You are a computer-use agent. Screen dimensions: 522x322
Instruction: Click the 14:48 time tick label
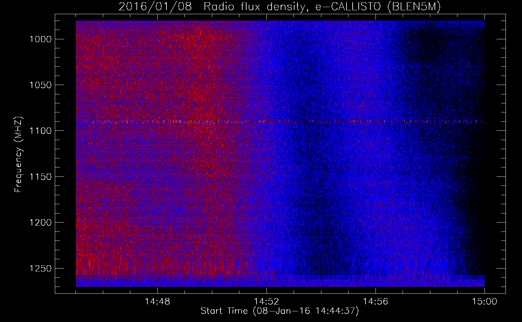157,302
